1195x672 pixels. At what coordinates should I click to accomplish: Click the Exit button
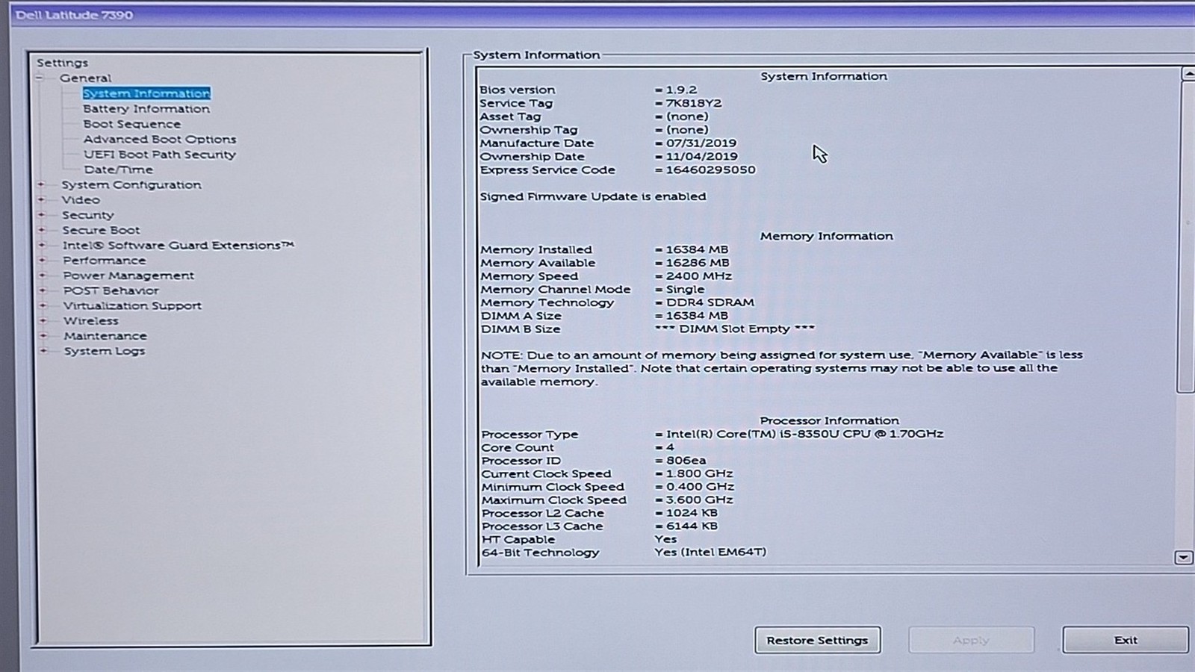pos(1126,640)
